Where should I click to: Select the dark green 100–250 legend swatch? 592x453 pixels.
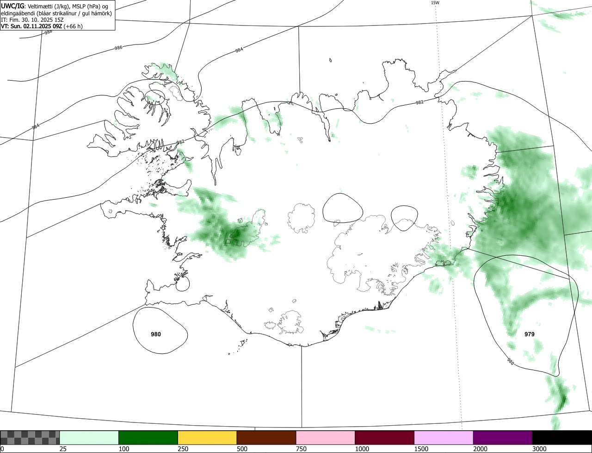coord(148,437)
